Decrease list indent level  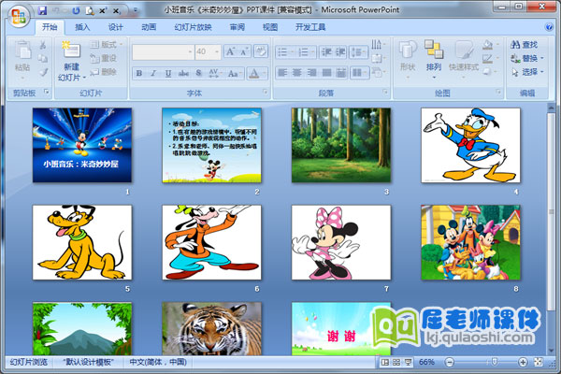tap(326, 52)
